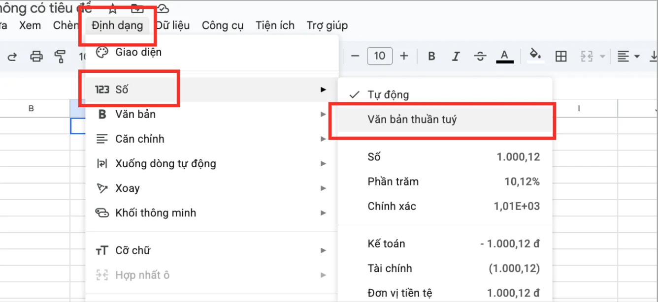
Task: Open the Cỡ chữ submenu
Action: point(212,250)
